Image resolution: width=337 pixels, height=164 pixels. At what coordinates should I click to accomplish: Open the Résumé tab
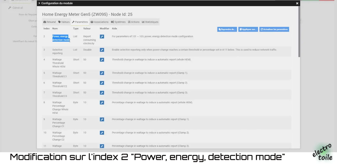point(49,22)
